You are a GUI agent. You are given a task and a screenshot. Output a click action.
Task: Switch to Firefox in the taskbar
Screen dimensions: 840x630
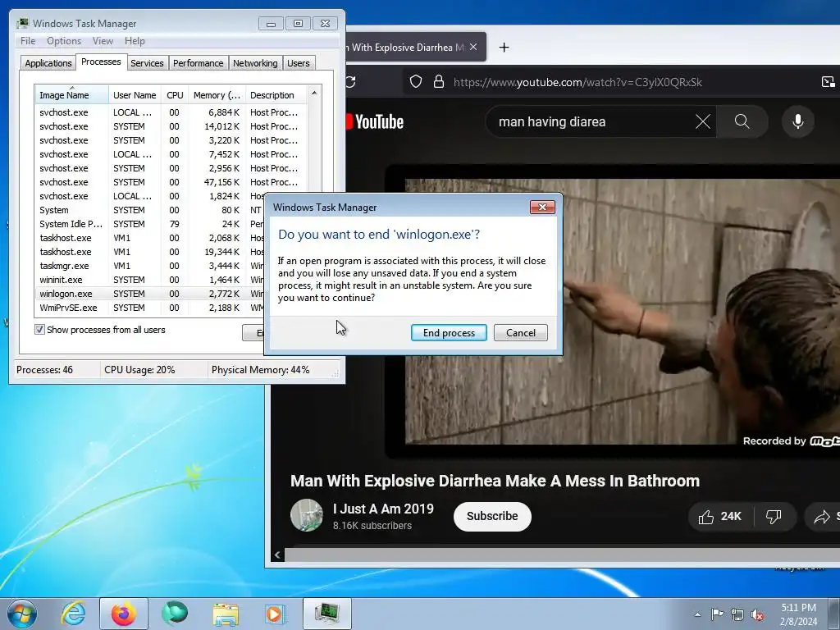124,614
